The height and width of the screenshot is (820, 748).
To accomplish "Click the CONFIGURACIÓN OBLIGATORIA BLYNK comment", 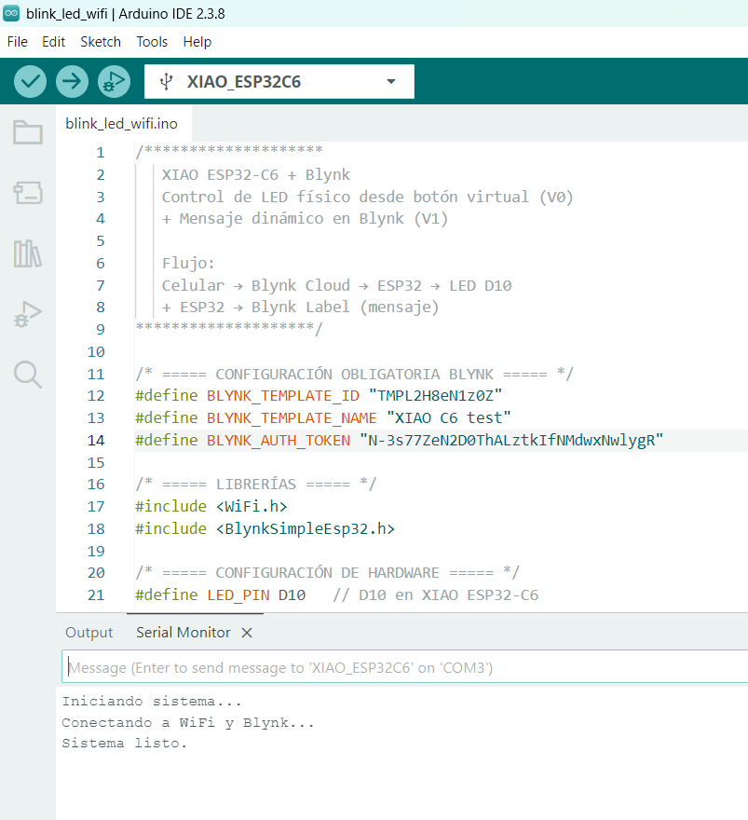I will click(354, 374).
